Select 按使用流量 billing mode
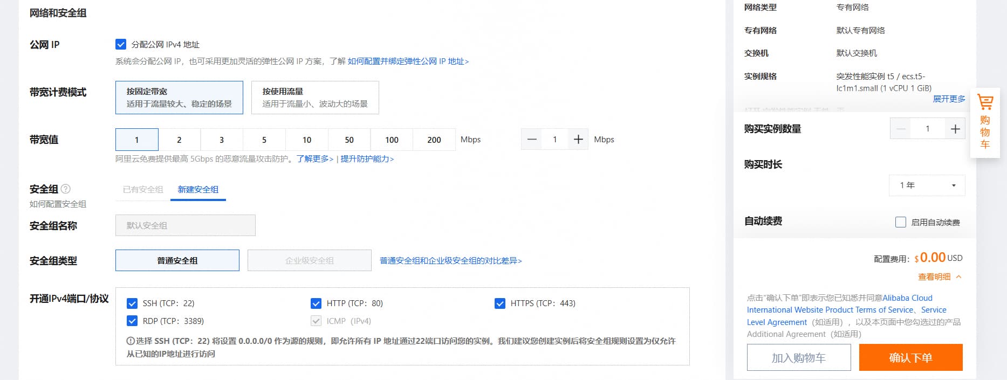The height and width of the screenshot is (380, 1007). (x=315, y=98)
